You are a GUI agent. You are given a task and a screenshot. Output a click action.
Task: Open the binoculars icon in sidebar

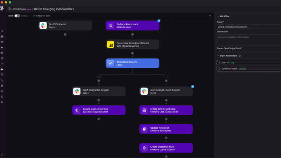2,37
